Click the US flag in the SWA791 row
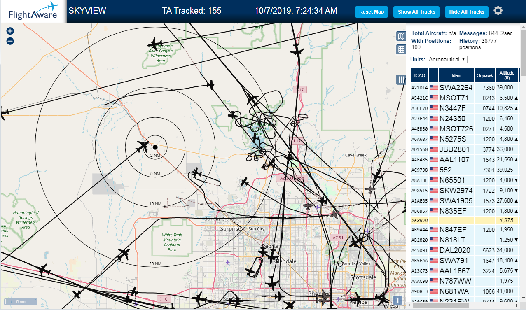The width and height of the screenshot is (526, 310). click(x=434, y=260)
